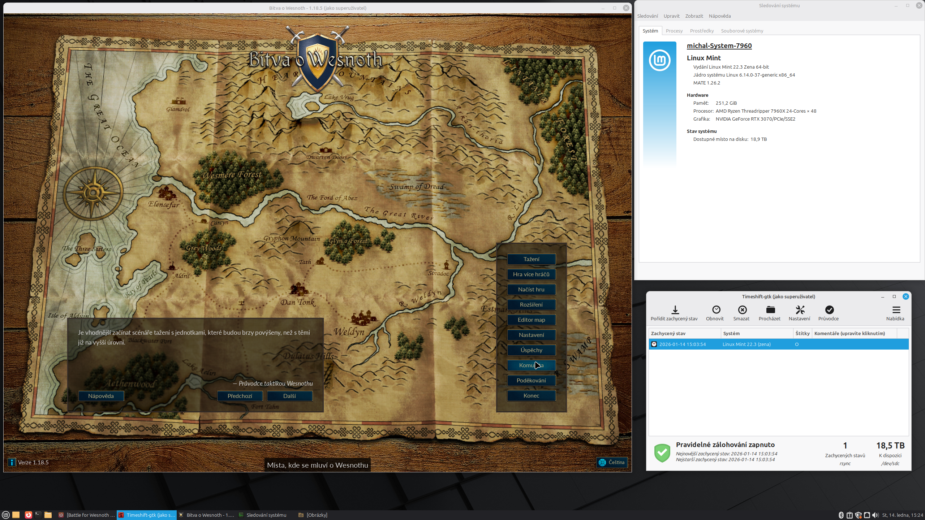
Task: Click the Tažení campaign button
Action: [531, 259]
